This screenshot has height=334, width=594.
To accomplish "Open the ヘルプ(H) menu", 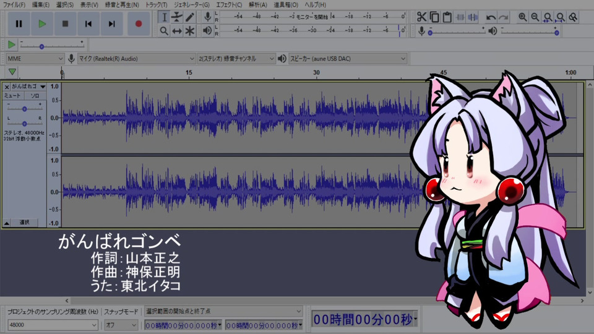I will (x=315, y=4).
